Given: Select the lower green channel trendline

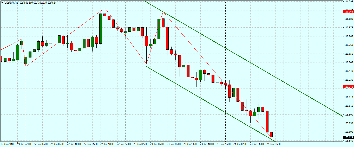Looking at the screenshot, I should (x=208, y=103).
